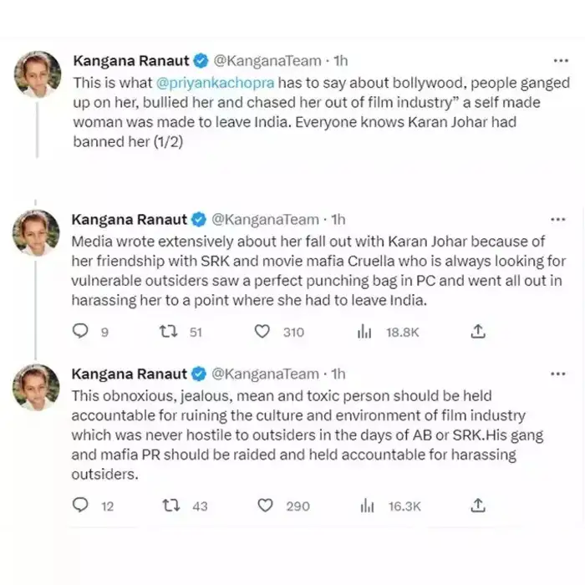Reply to the third tweet with 12 replies
Screen dimensions: 585x585
pyautogui.click(x=81, y=506)
